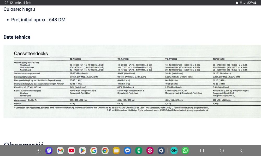Select the 'Culoare: Negru' text line
Viewport: 261px width, 156px height.
click(19, 9)
